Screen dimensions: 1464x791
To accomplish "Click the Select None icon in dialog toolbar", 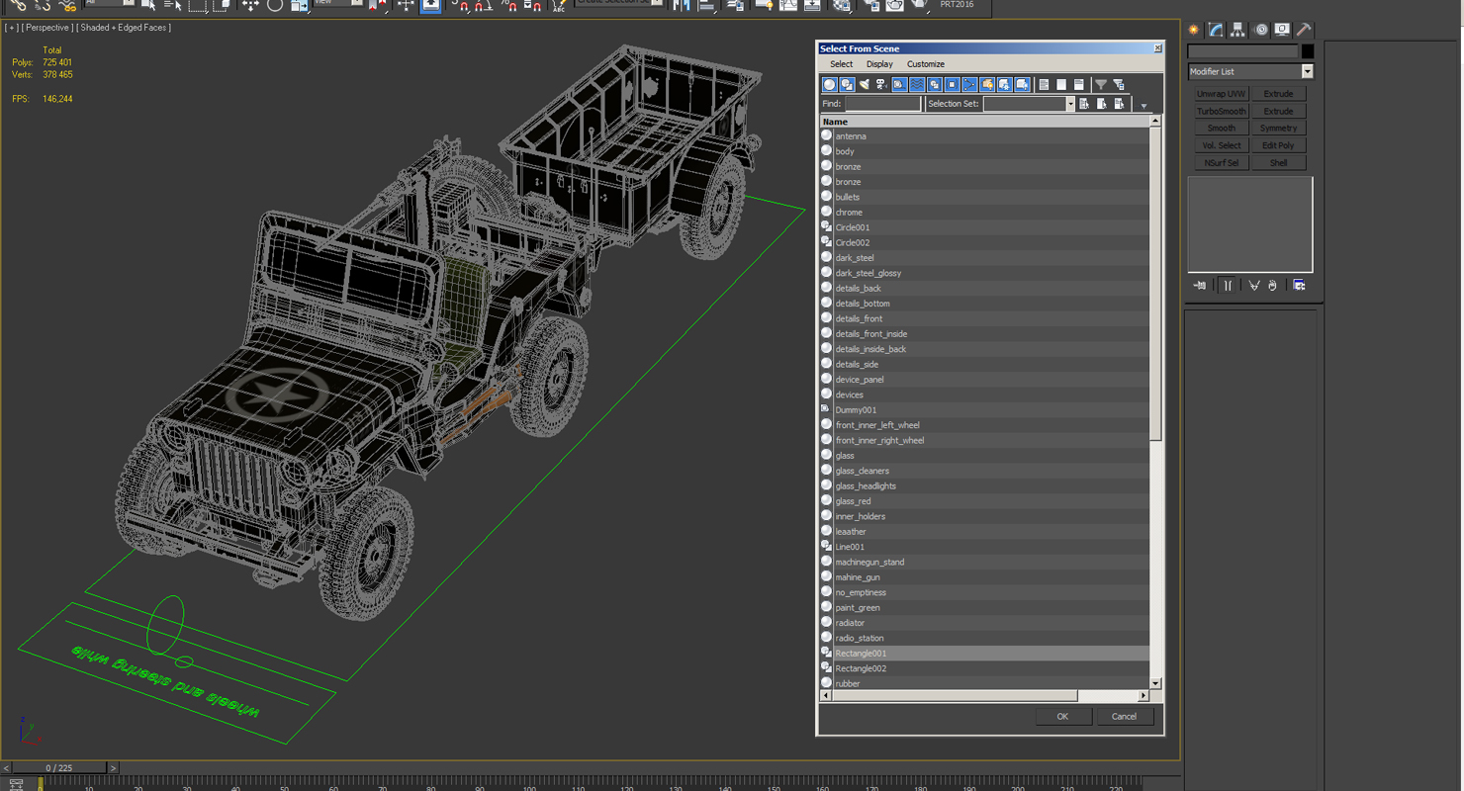I will [x=1061, y=85].
